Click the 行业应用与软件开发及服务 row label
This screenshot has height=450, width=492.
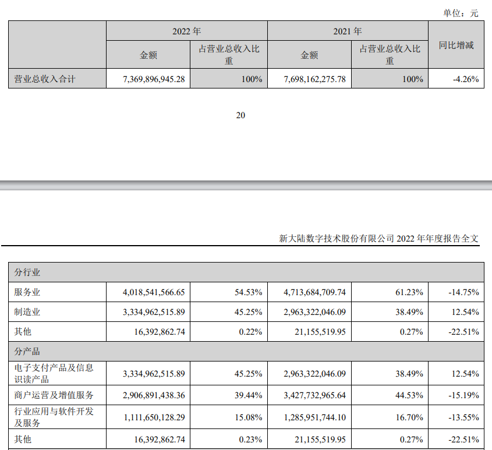click(53, 417)
